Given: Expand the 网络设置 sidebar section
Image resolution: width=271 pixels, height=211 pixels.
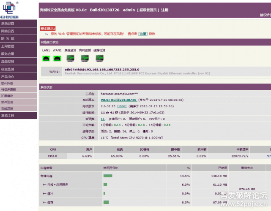Looking at the screenshot, I should [8, 31].
